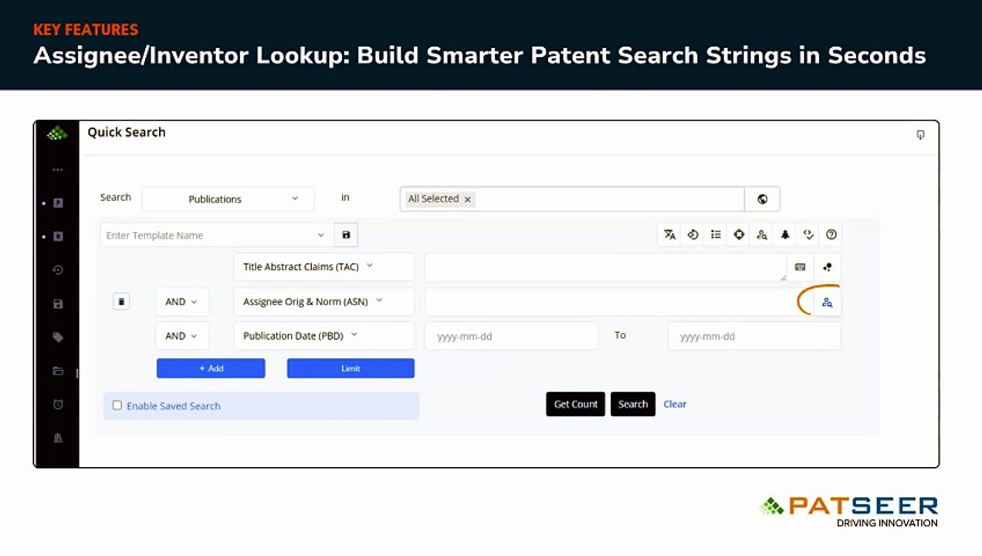Click the keyboard icon beside the TAC field
Viewport: 982px width, 556px height.
(800, 267)
